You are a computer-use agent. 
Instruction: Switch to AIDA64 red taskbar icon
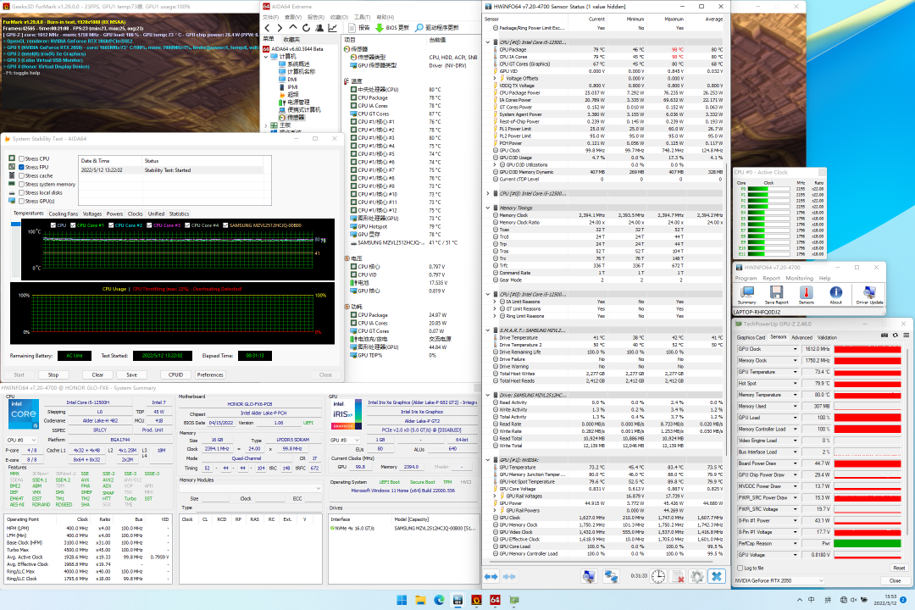pos(495,600)
